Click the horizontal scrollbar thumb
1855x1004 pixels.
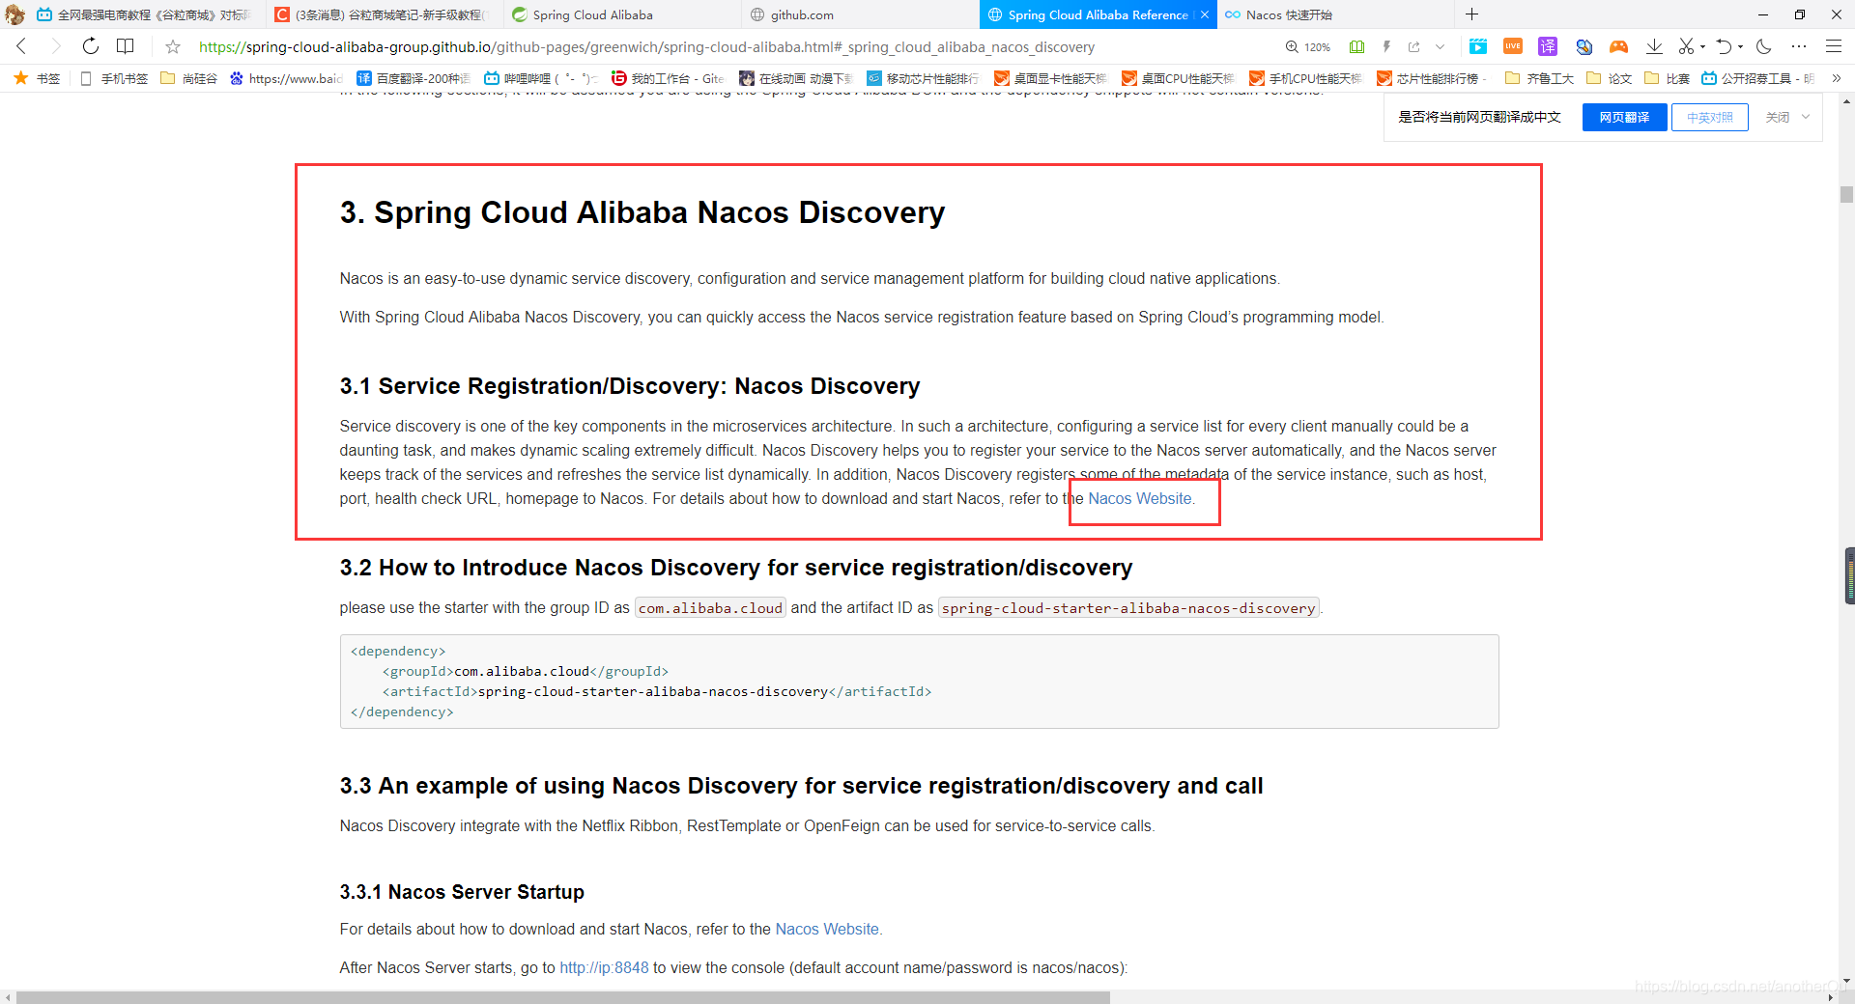tap(563, 996)
